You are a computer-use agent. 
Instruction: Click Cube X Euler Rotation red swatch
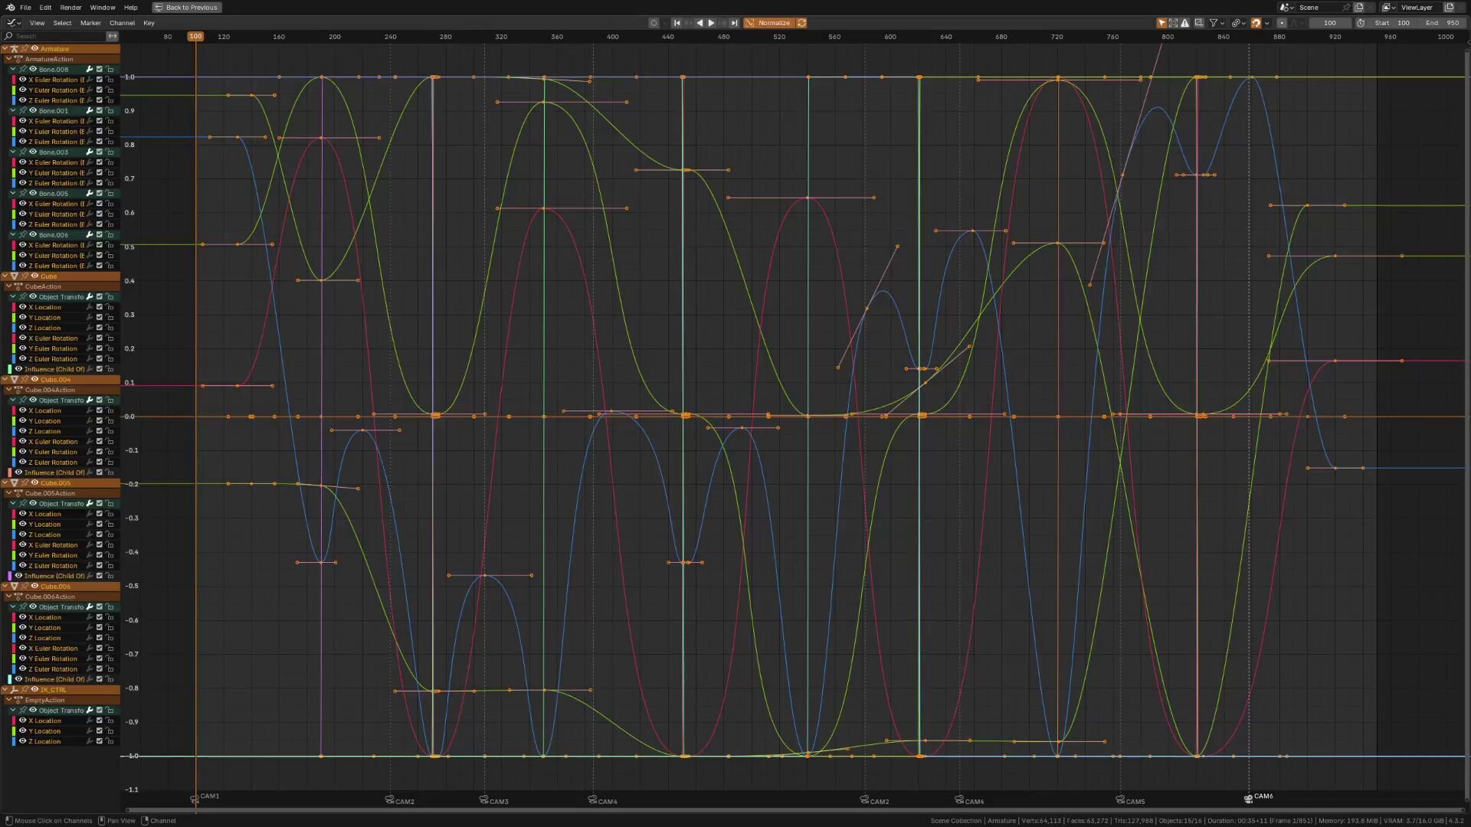tap(14, 338)
